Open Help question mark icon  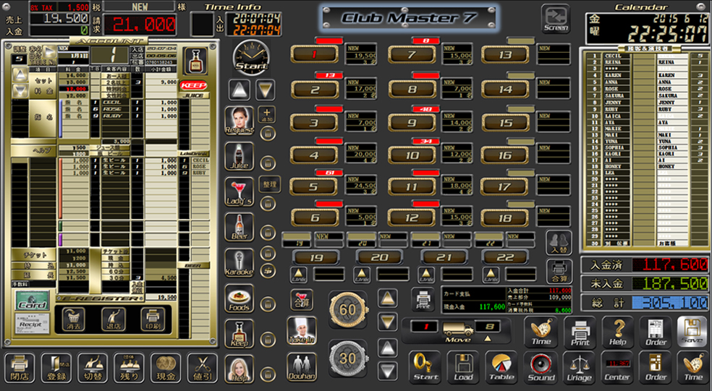pyautogui.click(x=617, y=332)
